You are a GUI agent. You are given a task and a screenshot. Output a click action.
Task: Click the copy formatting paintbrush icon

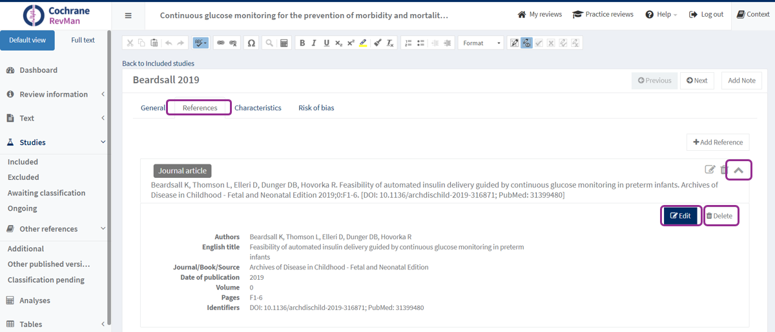pos(377,43)
